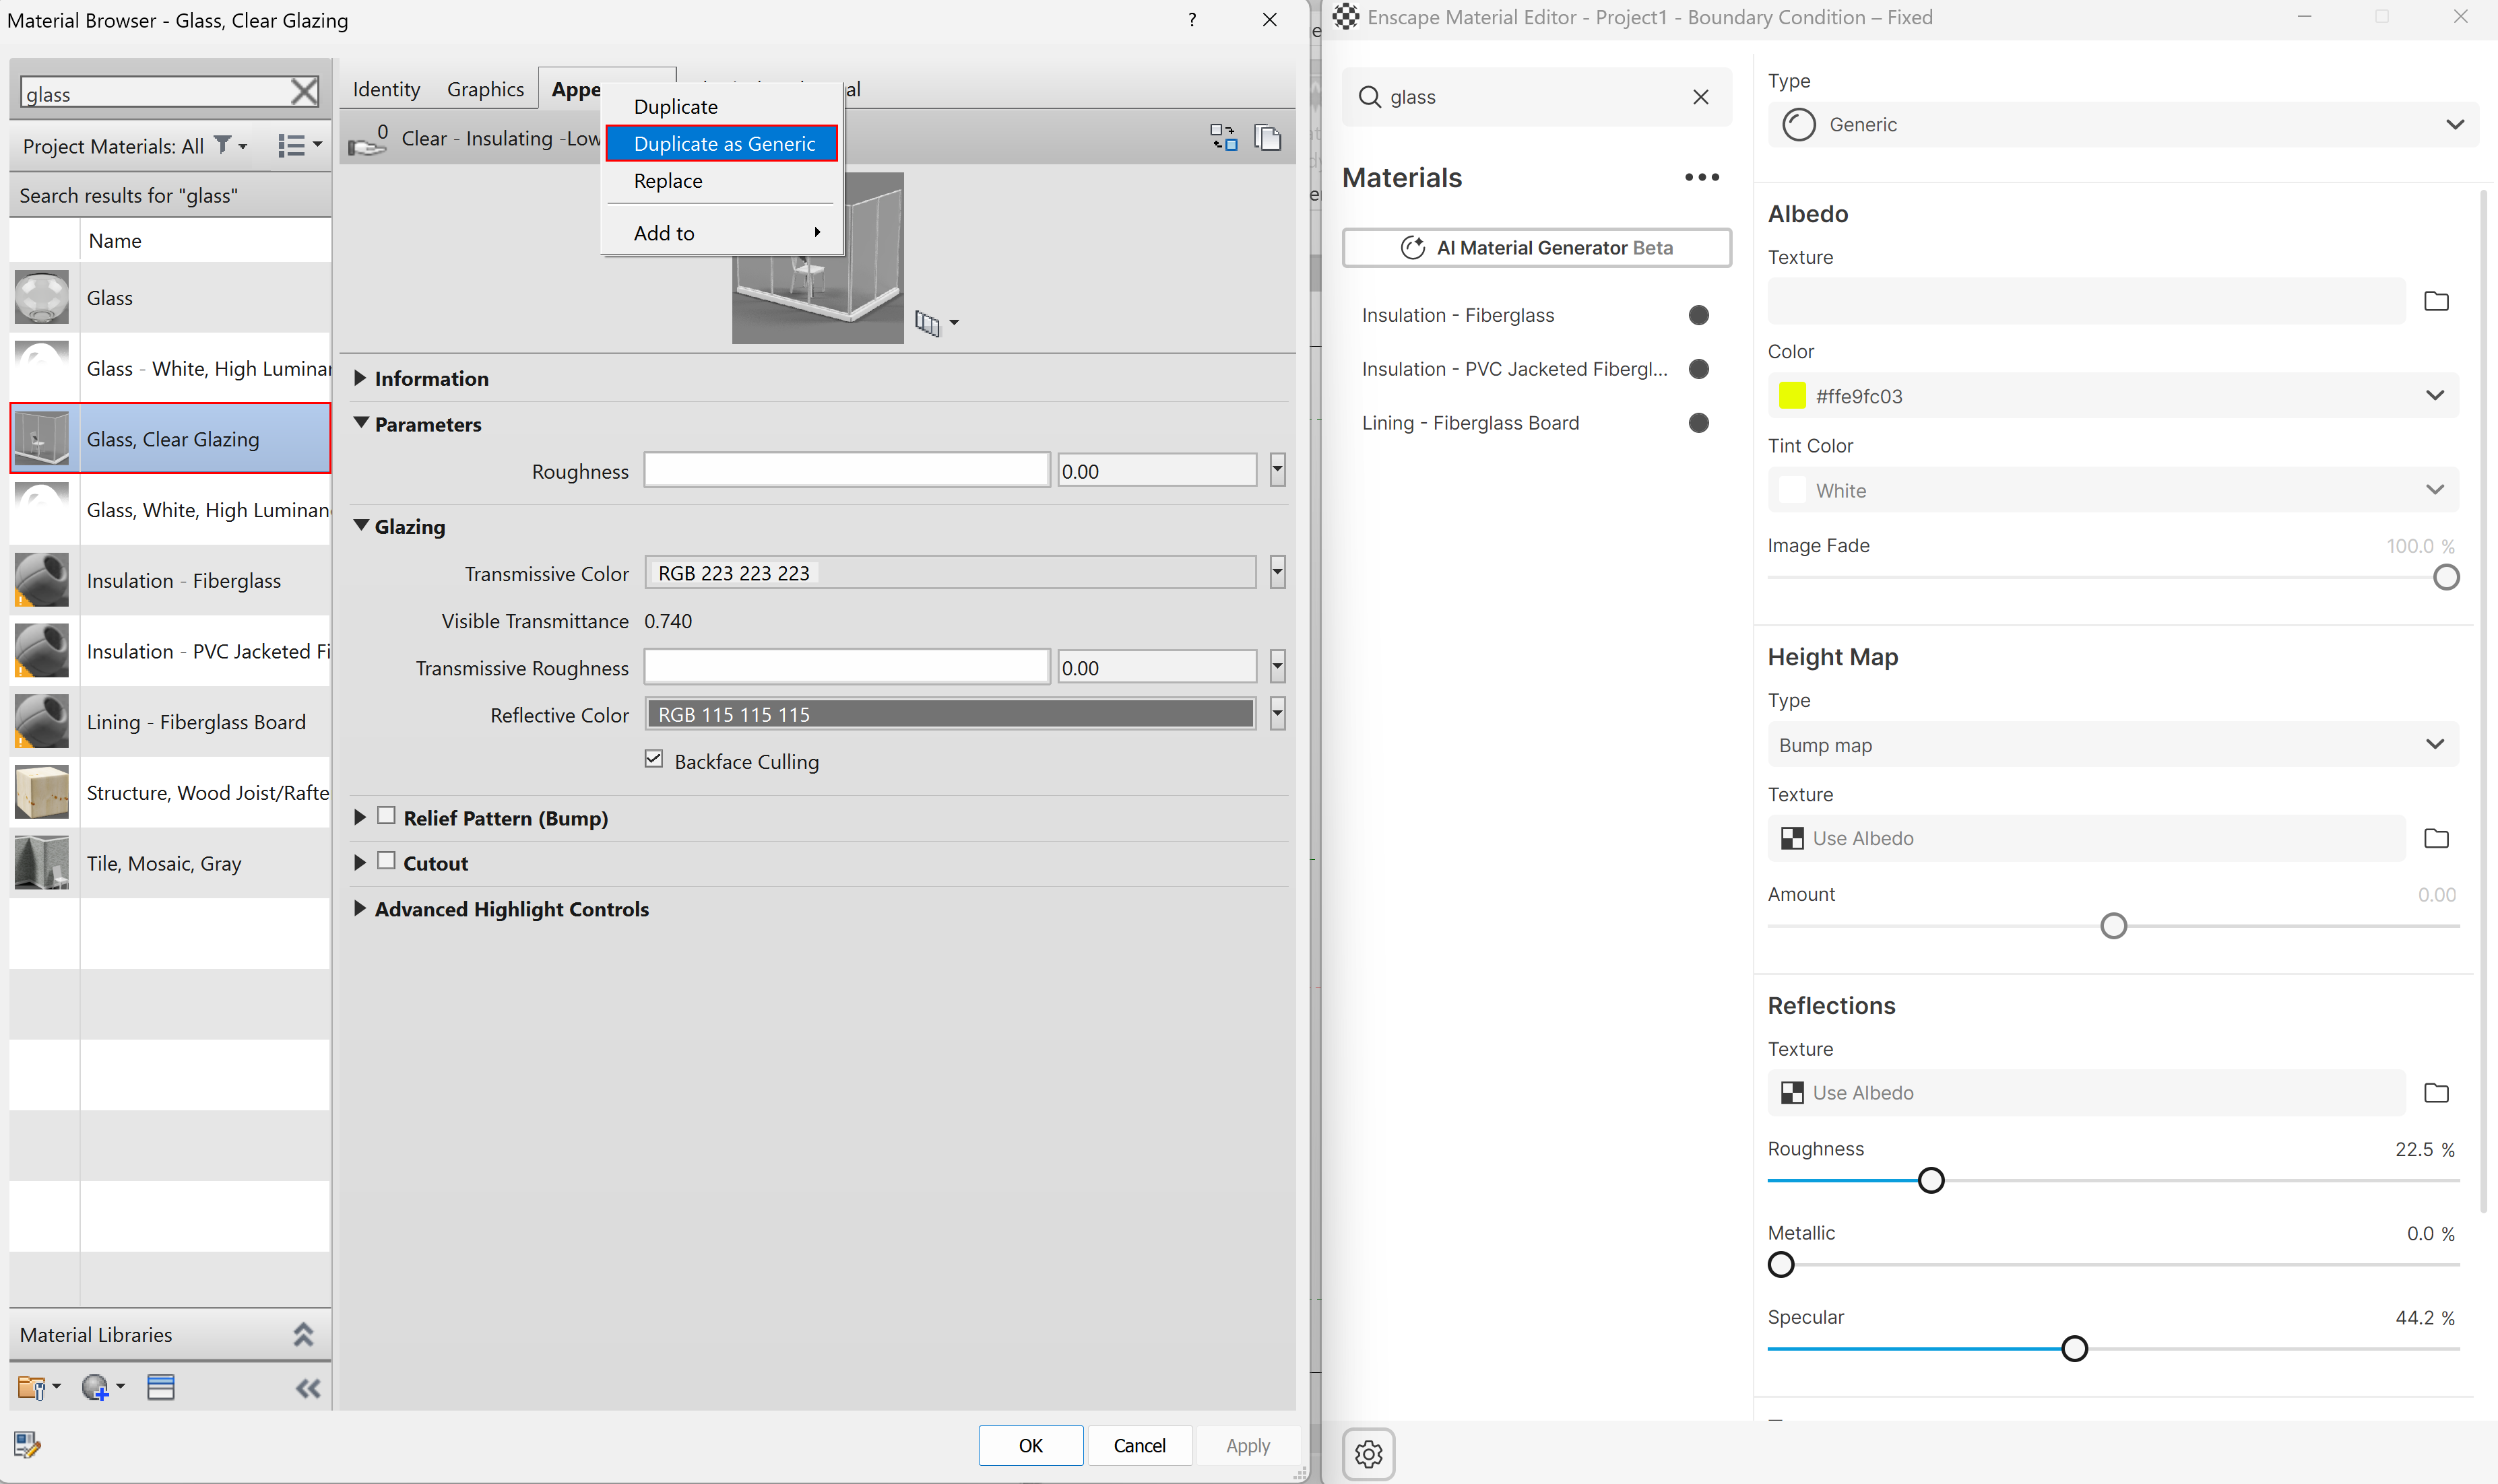Open the library folder menu icon
This screenshot has height=1484, width=2498.
coord(39,1387)
